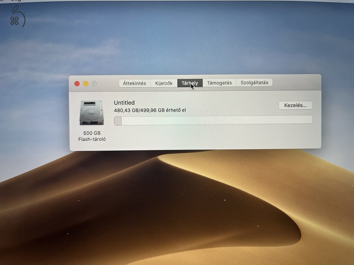
Task: Open the Támogatás tab
Action: (x=219, y=83)
